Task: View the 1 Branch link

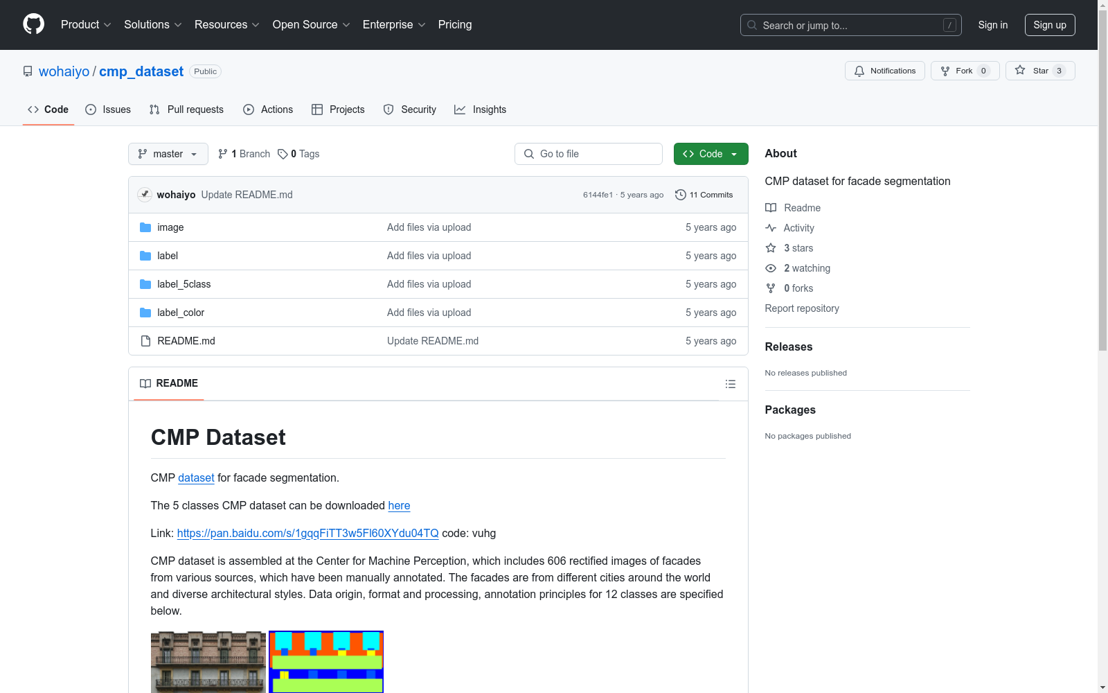Action: [244, 154]
